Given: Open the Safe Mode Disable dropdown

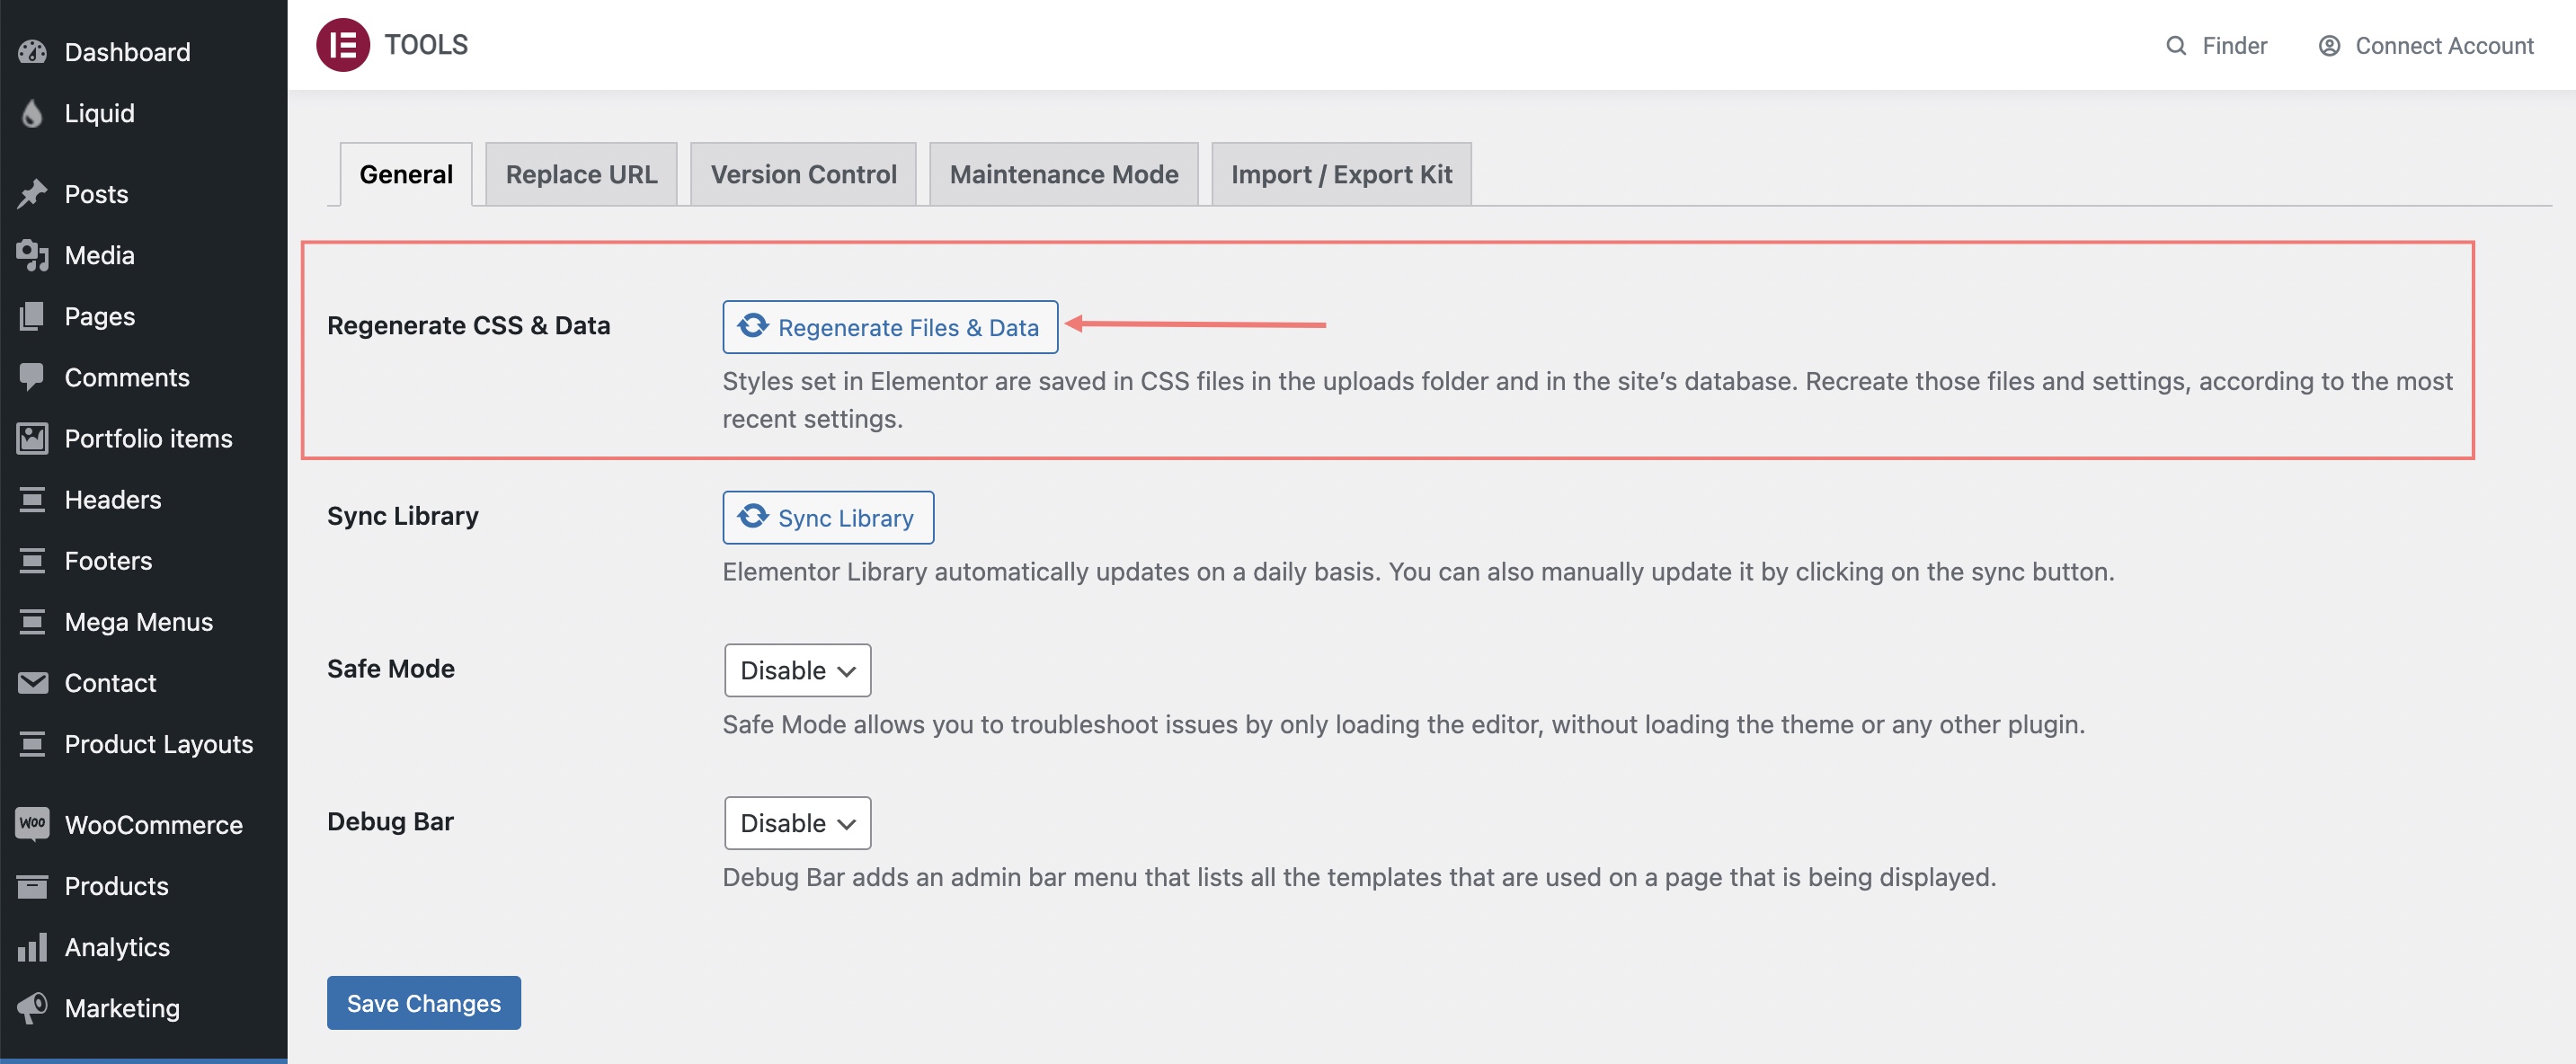Looking at the screenshot, I should coord(797,670).
